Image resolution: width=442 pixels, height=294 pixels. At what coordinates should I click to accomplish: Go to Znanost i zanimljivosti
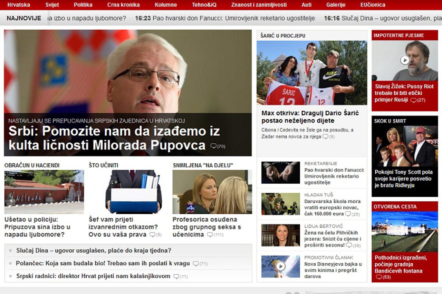click(x=259, y=5)
